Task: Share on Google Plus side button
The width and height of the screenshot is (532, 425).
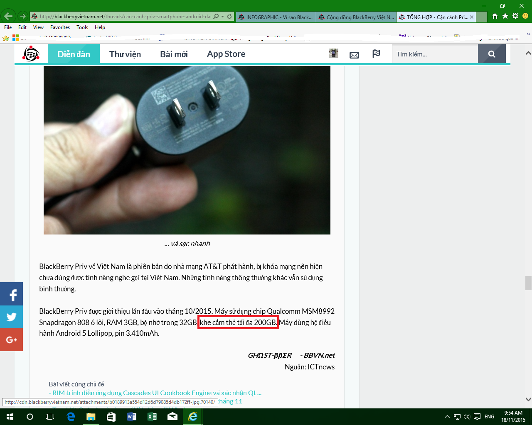Action: tap(11, 340)
